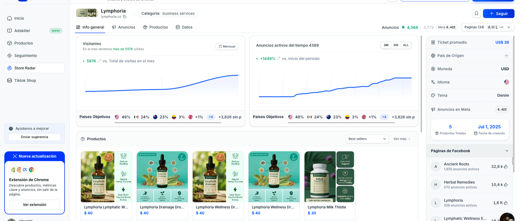Click the Moneda currency icon
This screenshot has height=221, width=521.
[433, 69]
